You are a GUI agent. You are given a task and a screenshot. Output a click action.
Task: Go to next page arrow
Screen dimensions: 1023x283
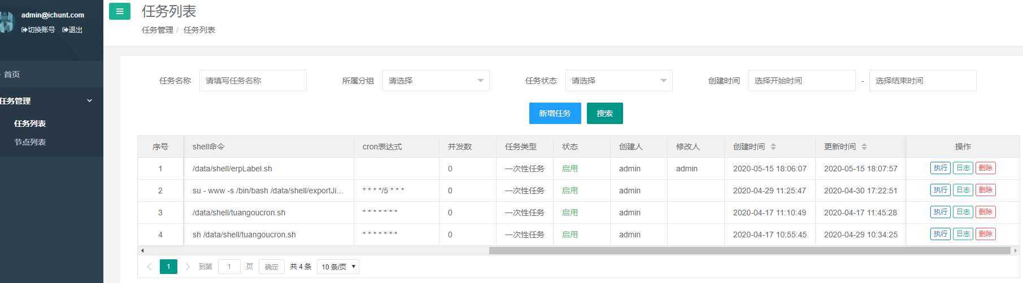click(x=188, y=267)
